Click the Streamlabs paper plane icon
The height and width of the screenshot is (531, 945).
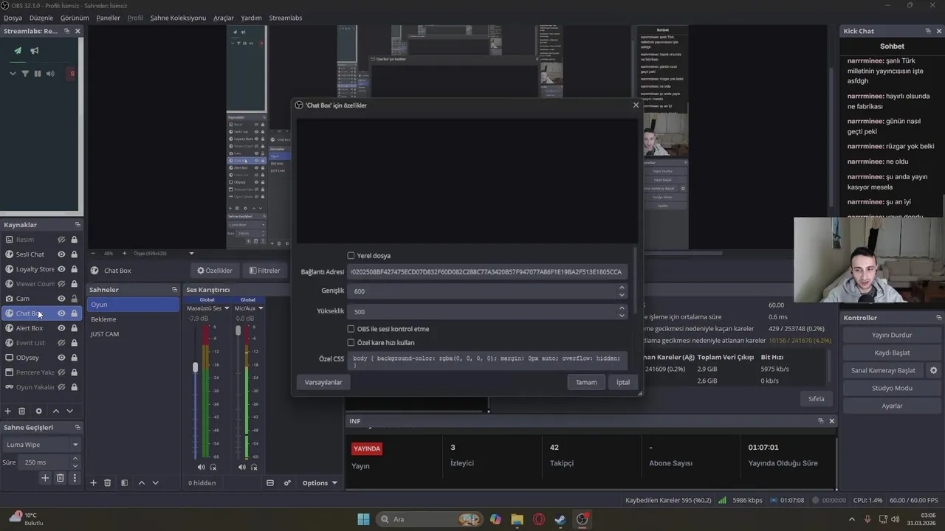point(18,51)
